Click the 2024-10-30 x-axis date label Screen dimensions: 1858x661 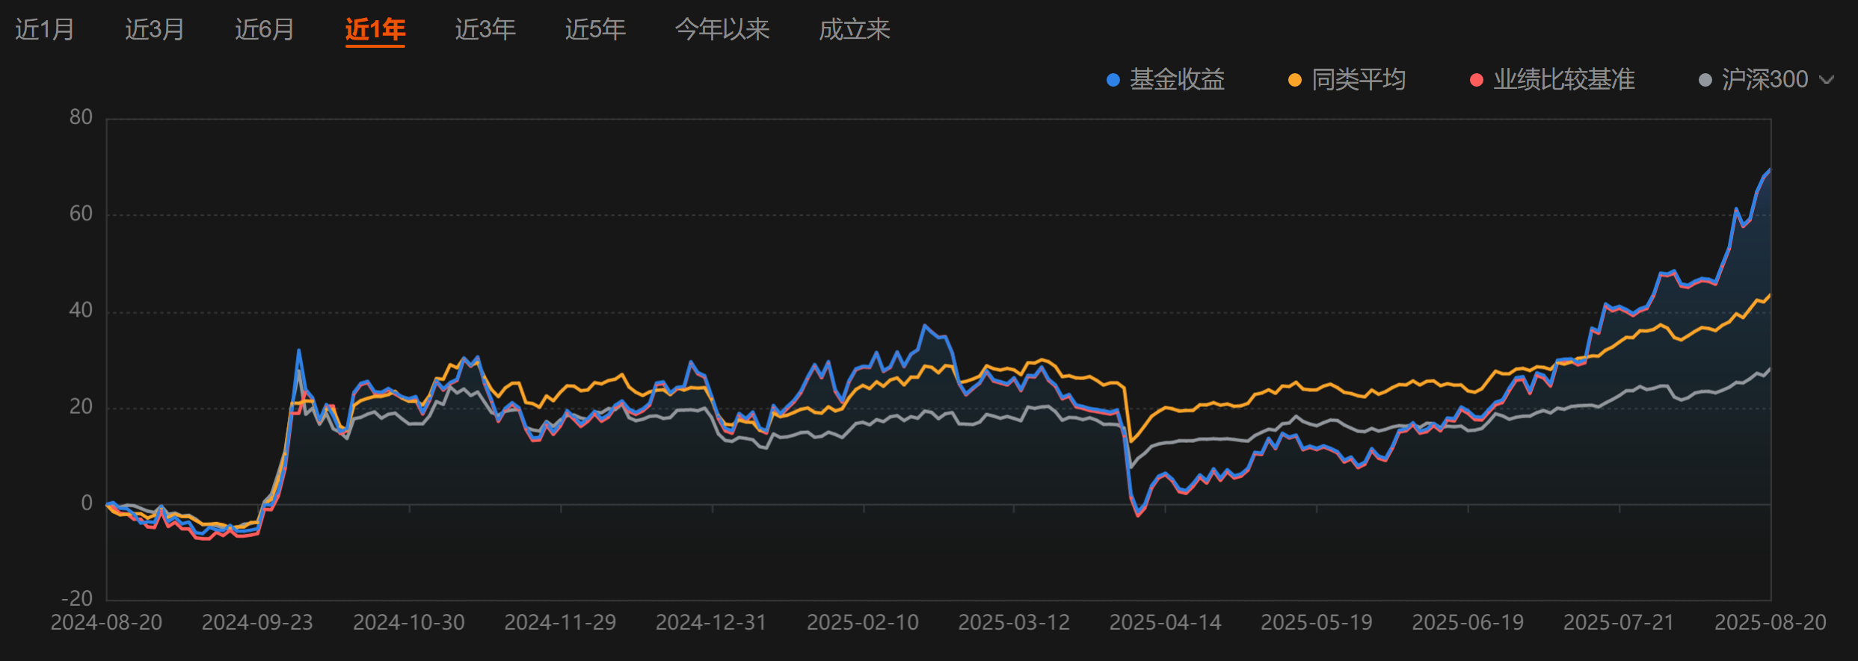point(409,622)
